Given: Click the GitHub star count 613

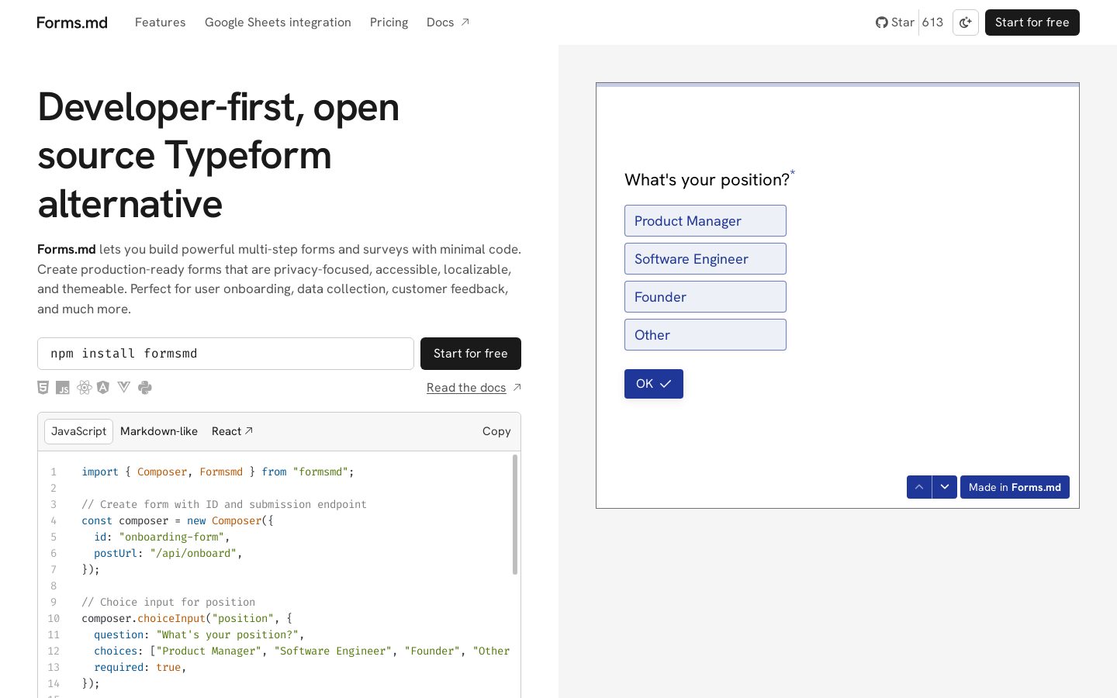Looking at the screenshot, I should [x=932, y=22].
